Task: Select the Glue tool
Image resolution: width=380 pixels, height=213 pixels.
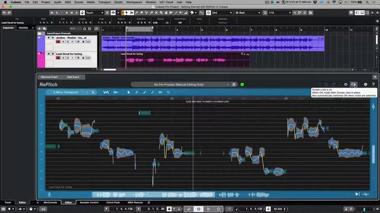Action: (x=151, y=12)
